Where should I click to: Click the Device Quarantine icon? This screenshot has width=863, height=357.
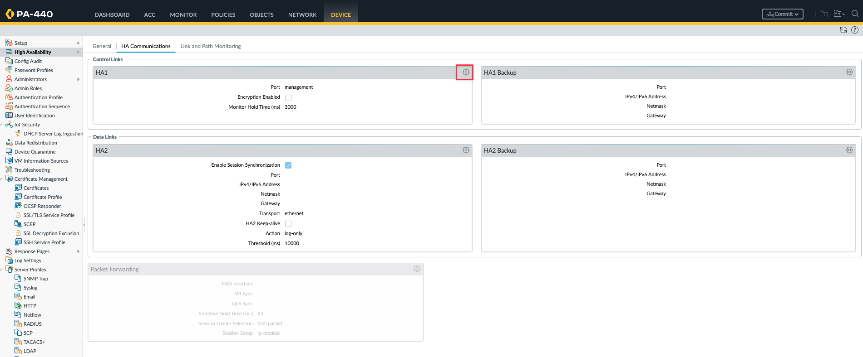9,151
